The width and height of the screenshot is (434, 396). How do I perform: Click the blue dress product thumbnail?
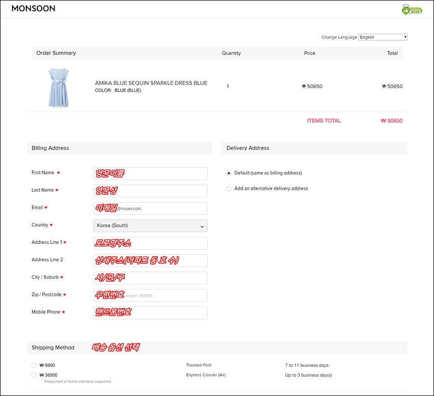pos(58,88)
